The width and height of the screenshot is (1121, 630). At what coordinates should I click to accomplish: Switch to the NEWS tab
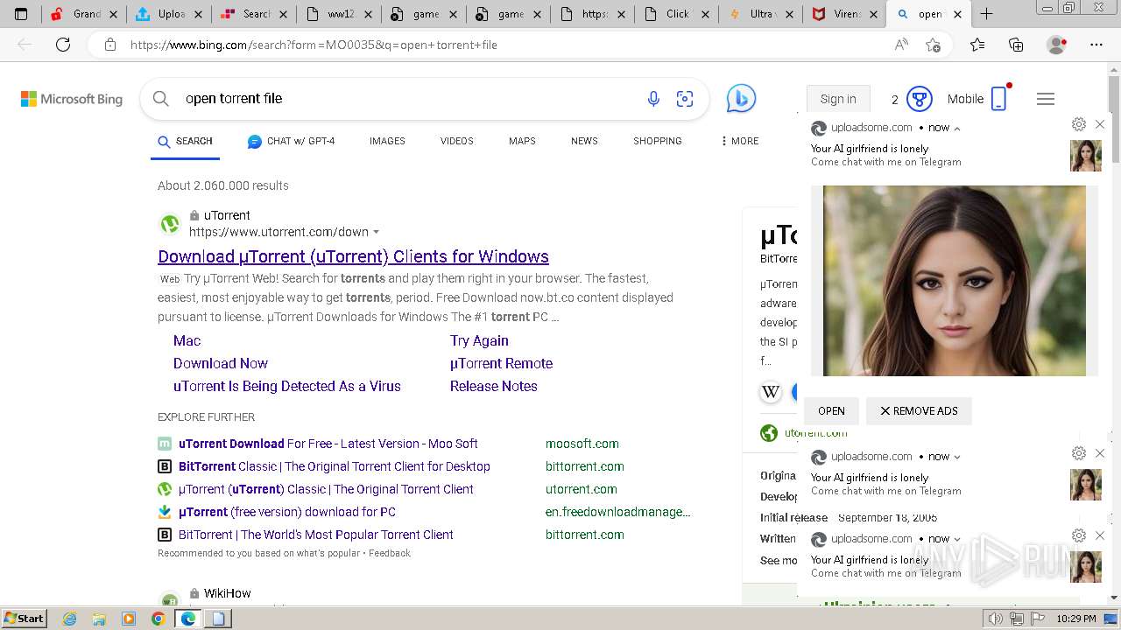tap(584, 141)
